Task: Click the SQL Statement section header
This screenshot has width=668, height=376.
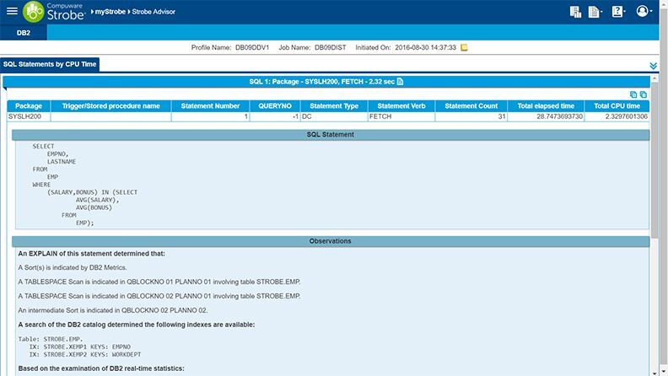Action: click(x=331, y=135)
